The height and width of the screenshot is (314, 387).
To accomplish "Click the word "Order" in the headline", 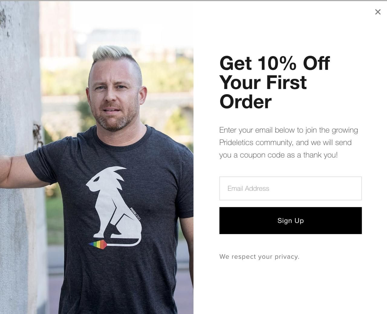I will [246, 102].
